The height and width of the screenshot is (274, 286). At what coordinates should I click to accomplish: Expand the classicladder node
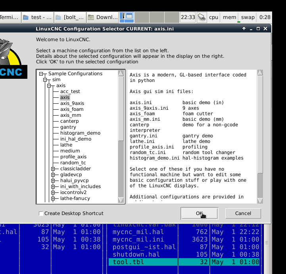[x=53, y=169]
